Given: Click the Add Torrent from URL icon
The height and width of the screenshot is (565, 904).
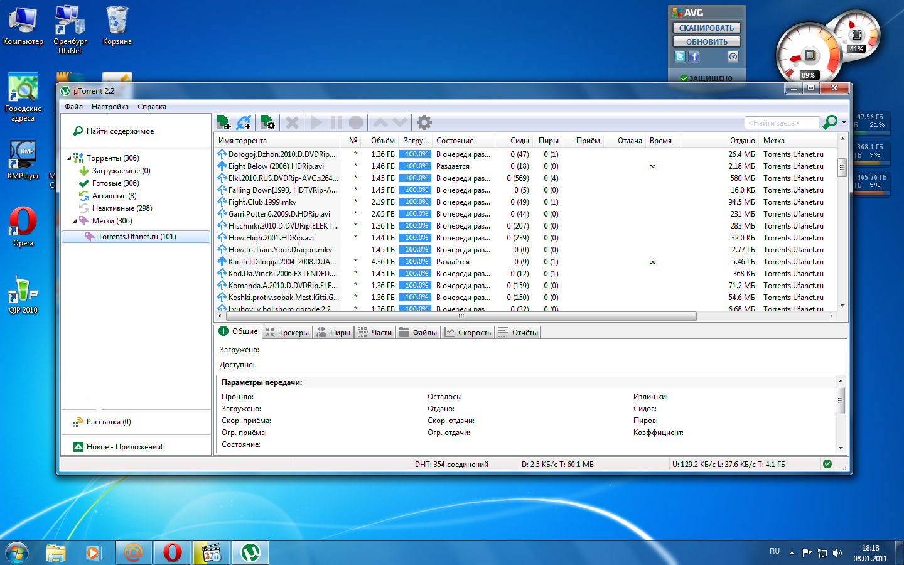Looking at the screenshot, I should (x=244, y=122).
